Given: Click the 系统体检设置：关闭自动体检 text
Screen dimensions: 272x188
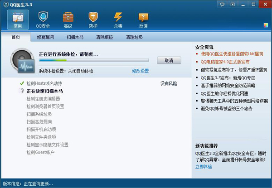Looking at the screenshot, I should pyautogui.click(x=66, y=71).
